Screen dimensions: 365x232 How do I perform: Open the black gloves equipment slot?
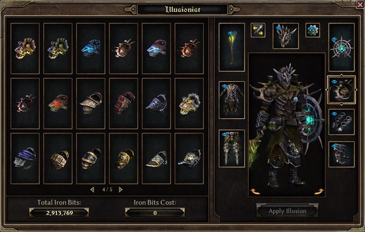point(342,122)
